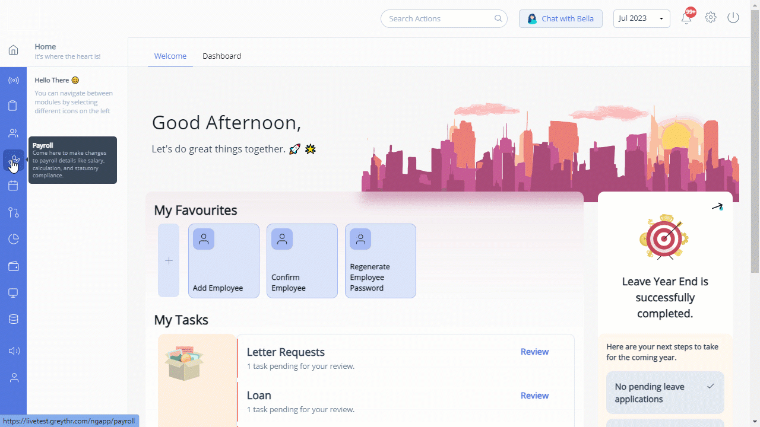Open the workflow branch icon in sidebar
760x427 pixels.
click(x=13, y=212)
